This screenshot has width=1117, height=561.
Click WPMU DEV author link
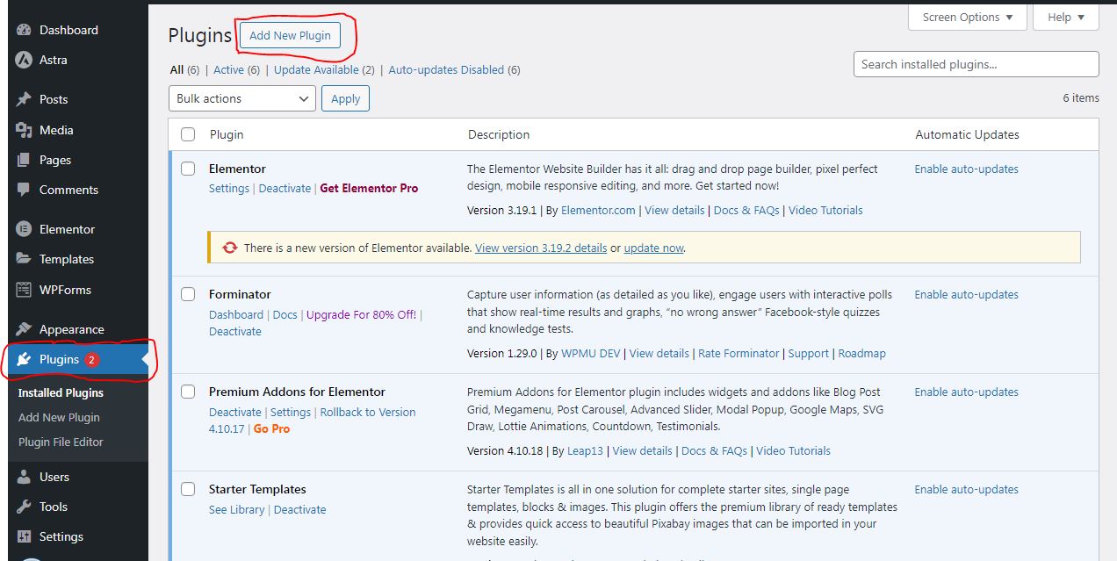pos(590,353)
